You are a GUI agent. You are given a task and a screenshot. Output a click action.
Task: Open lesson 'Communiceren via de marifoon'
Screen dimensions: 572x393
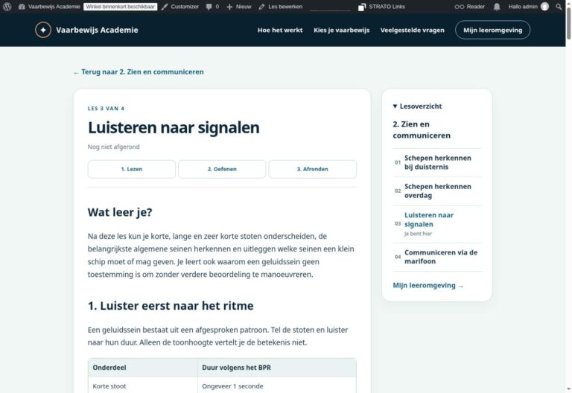(441, 257)
